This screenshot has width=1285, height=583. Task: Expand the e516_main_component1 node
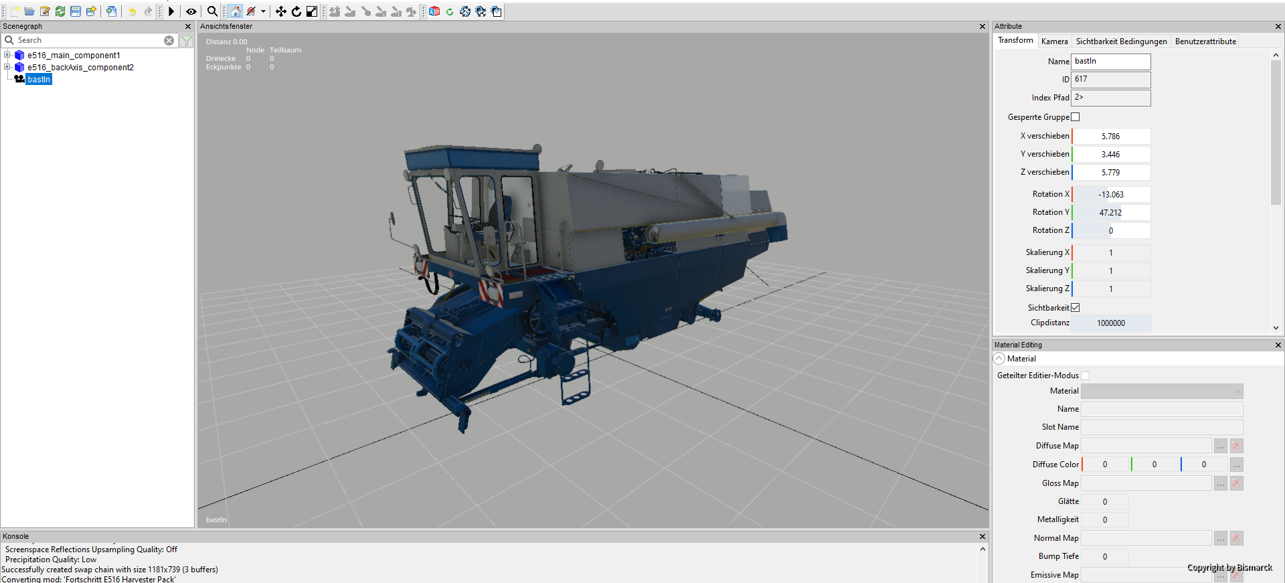point(7,55)
